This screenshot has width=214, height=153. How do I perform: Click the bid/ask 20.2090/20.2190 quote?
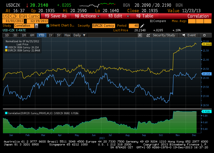(x=153, y=5)
